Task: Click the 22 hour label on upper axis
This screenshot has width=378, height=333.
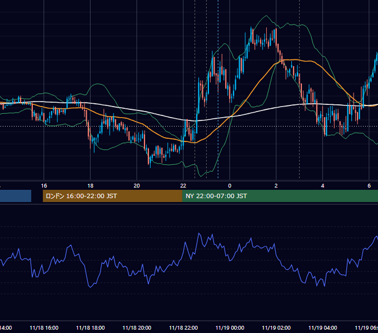Action: [183, 186]
